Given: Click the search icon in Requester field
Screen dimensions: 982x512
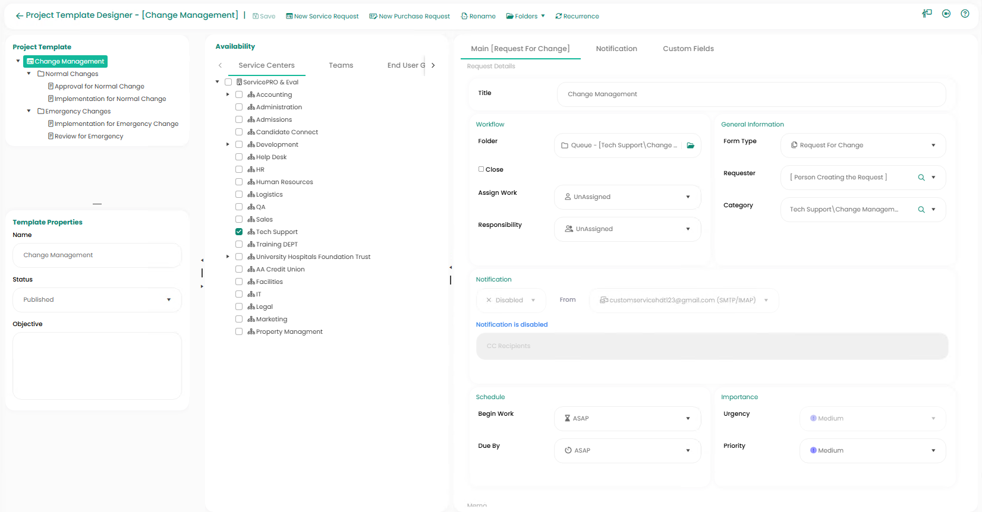Looking at the screenshot, I should pos(921,178).
